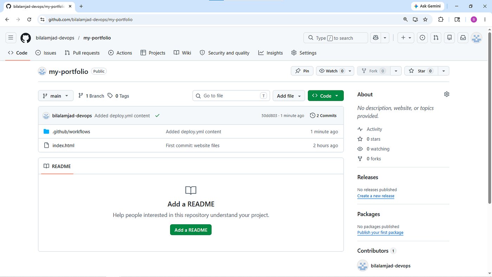Reload the page with the browser refresh icon
Viewport: 492px width, 277px height.
pyautogui.click(x=30, y=20)
